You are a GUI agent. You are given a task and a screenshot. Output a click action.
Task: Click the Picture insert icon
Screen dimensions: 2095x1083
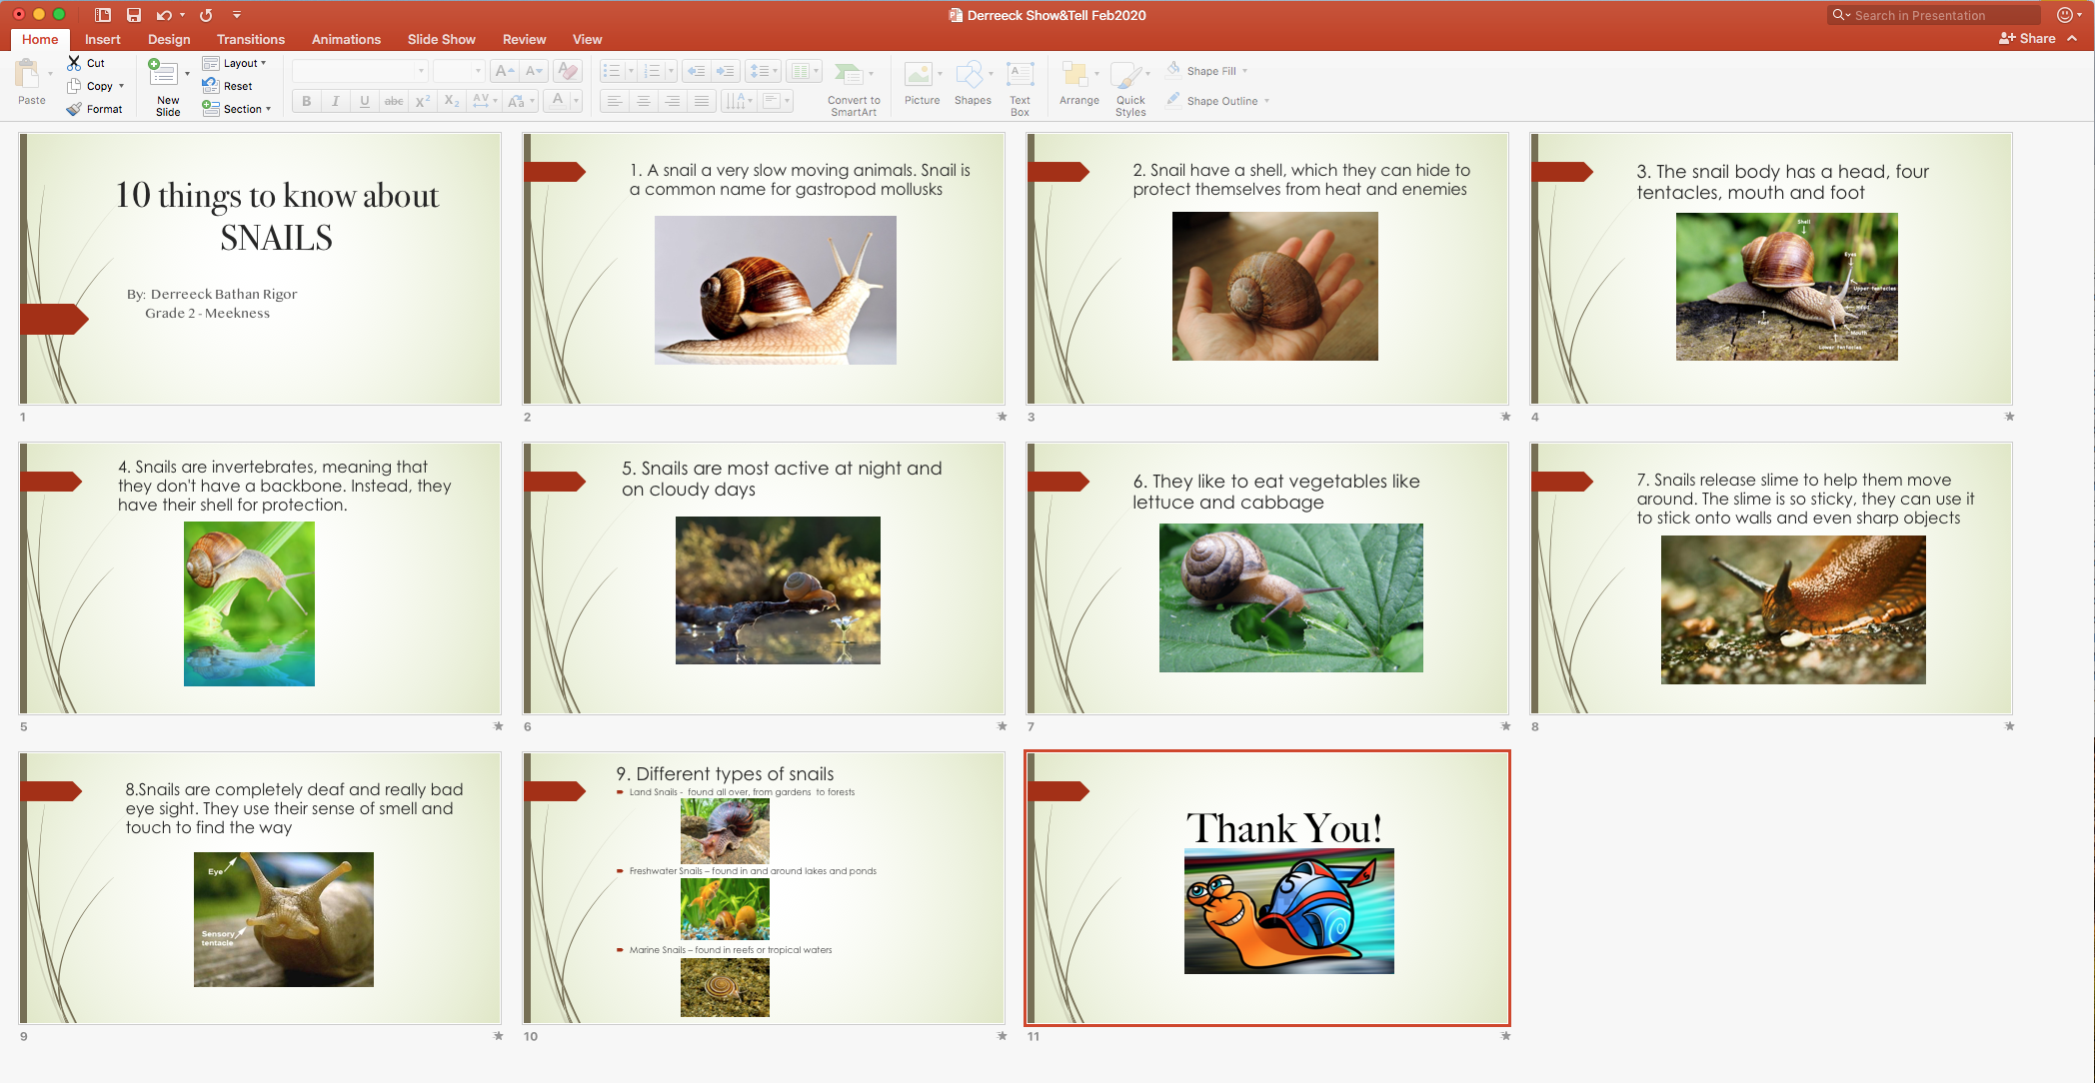tap(919, 75)
